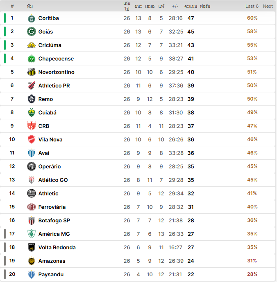Click the Coritiba club crest icon

tap(32, 18)
